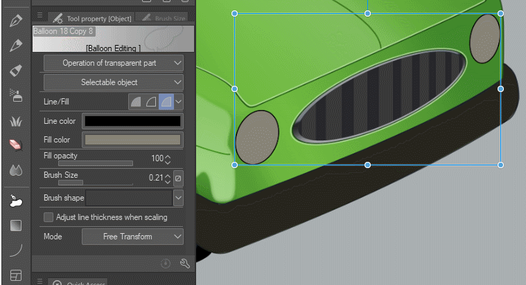Select the Gradient tool
The image size is (526, 285).
pyautogui.click(x=15, y=226)
